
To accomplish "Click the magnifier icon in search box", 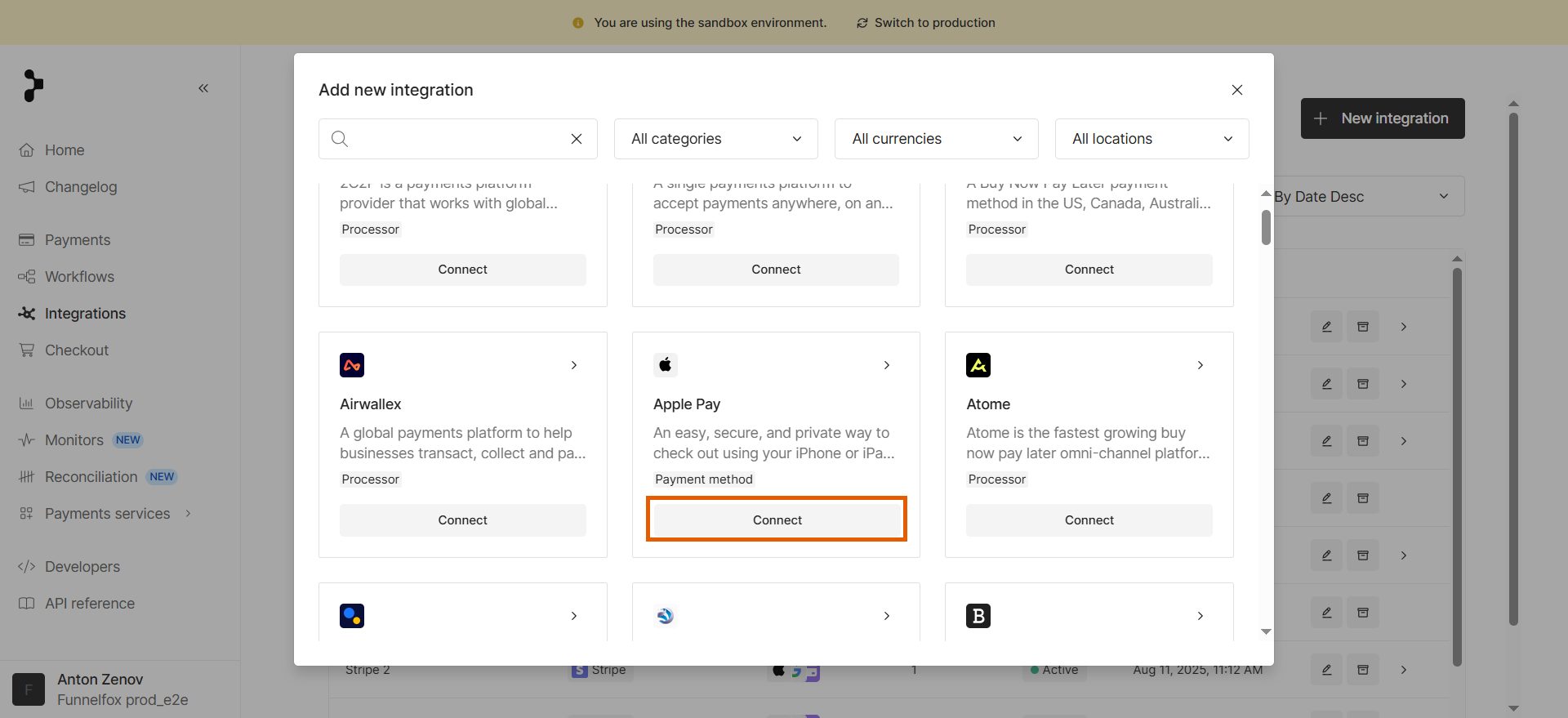I will 340,139.
